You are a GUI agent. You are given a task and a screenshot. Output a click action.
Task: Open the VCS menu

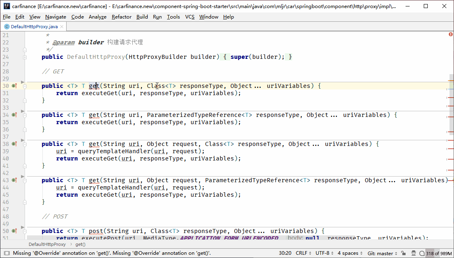190,17
